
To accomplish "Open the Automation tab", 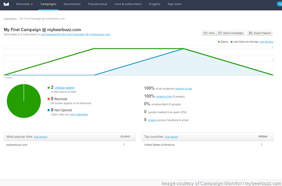I will (72, 4).
